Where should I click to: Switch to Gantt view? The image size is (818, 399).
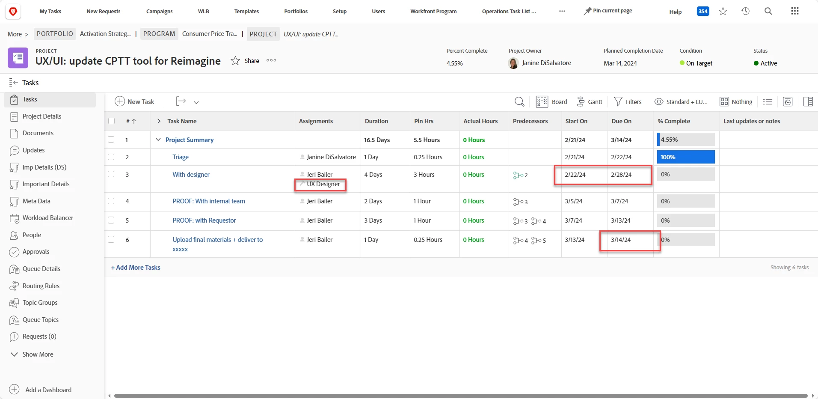click(x=590, y=102)
